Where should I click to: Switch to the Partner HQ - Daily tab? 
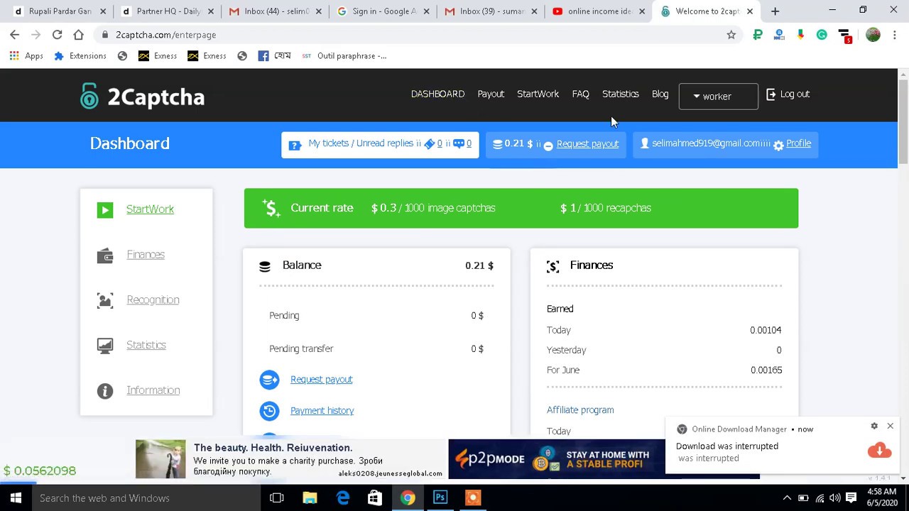tap(168, 11)
